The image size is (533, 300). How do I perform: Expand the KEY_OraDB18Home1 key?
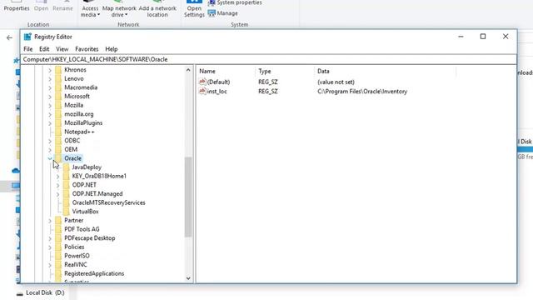point(57,176)
